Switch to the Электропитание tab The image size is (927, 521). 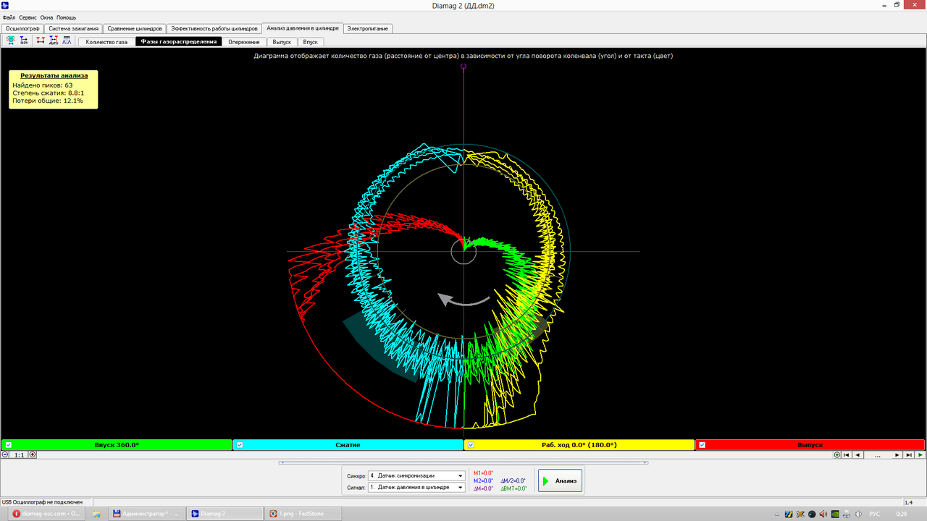[368, 29]
